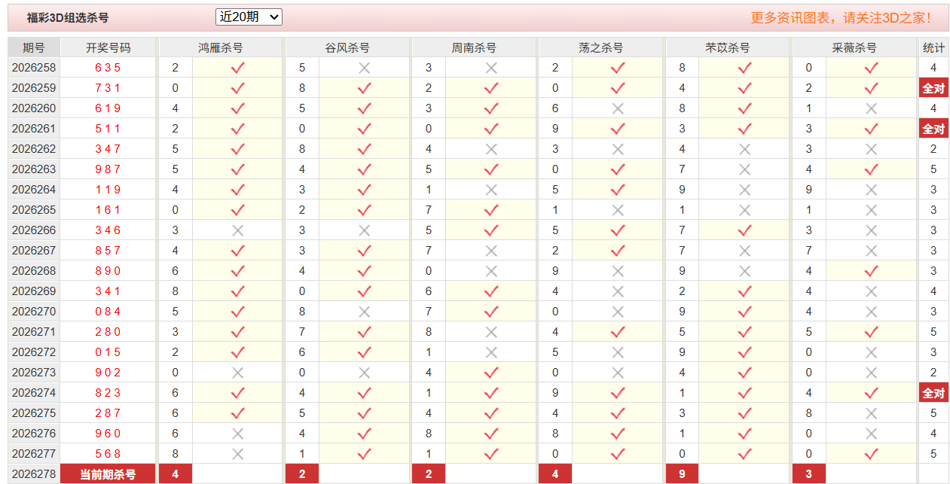
Task: Select the 荡之杀号 cross in row 2026273
Action: click(618, 373)
